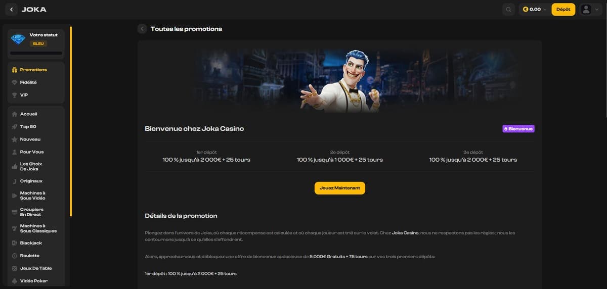This screenshot has height=289, width=607.
Task: Expand the 0.00 balance dropdown arrow
Action: 545,9
